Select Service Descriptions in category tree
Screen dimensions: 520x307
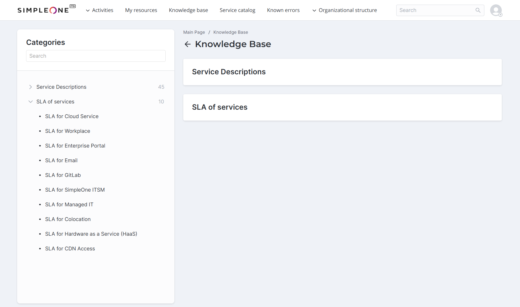(x=61, y=87)
